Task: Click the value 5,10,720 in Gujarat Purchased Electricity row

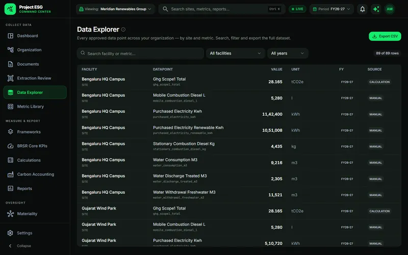Action: tap(273, 244)
